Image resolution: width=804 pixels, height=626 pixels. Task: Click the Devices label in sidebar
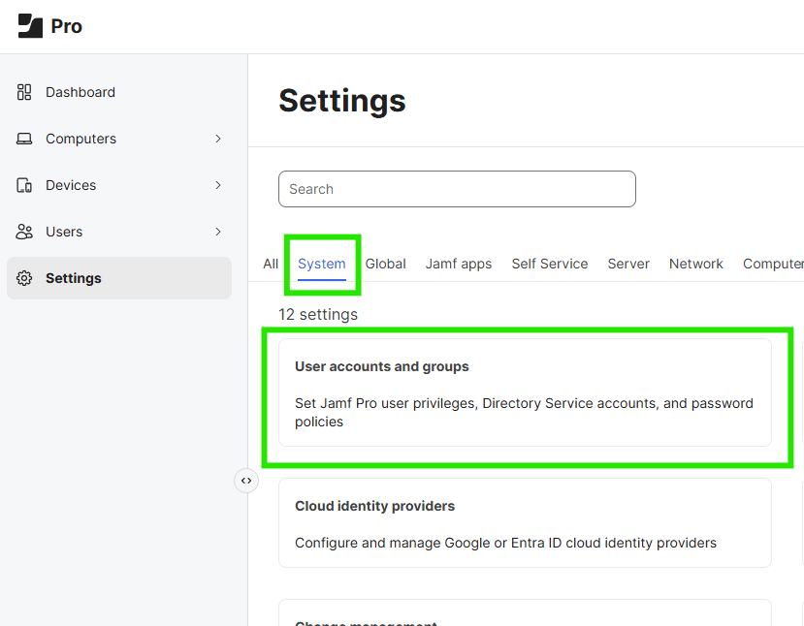(71, 185)
